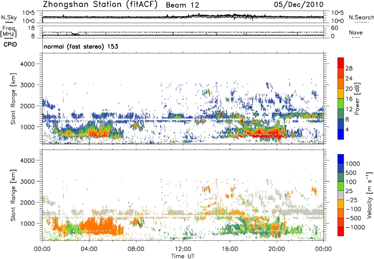
Task: Click the '28' power colorbar tick
Action: [x=349, y=68]
